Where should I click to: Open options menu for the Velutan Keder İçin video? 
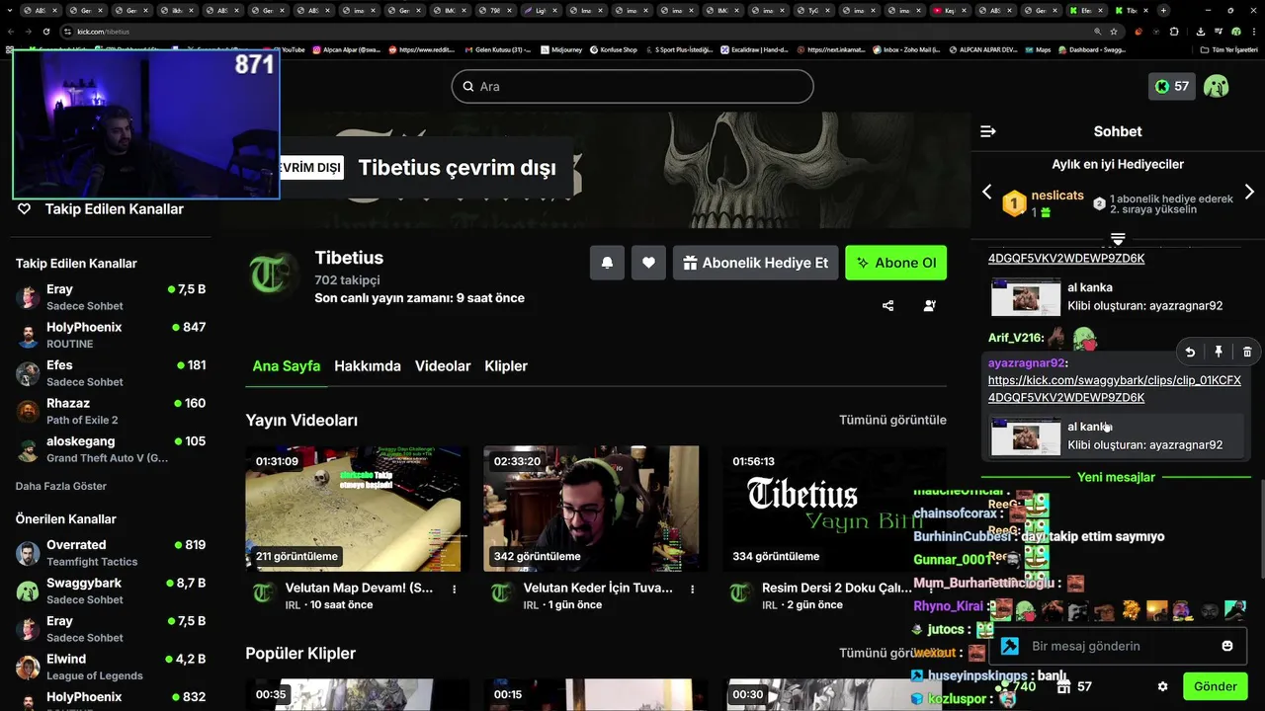coord(693,589)
